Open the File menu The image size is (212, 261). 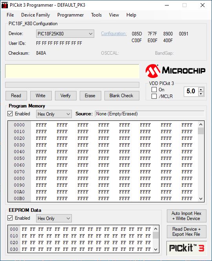pos(10,15)
